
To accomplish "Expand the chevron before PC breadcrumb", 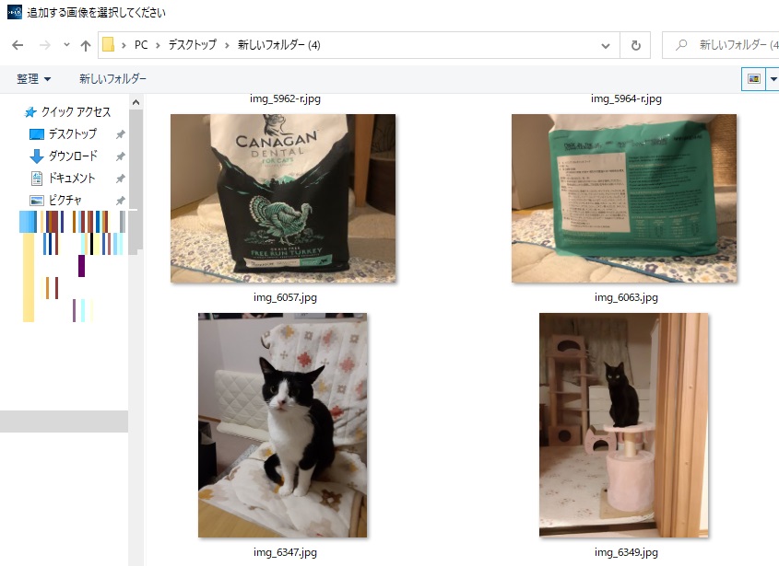I will click(x=124, y=46).
